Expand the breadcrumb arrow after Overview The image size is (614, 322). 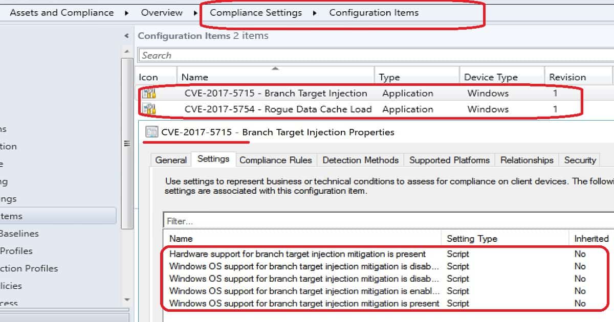pyautogui.click(x=196, y=13)
